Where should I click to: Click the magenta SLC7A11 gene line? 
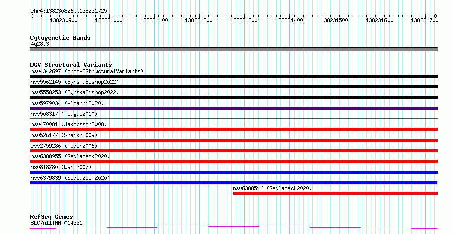coord(234,228)
